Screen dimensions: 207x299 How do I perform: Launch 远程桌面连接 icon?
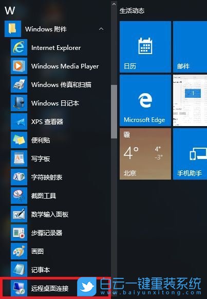19,288
